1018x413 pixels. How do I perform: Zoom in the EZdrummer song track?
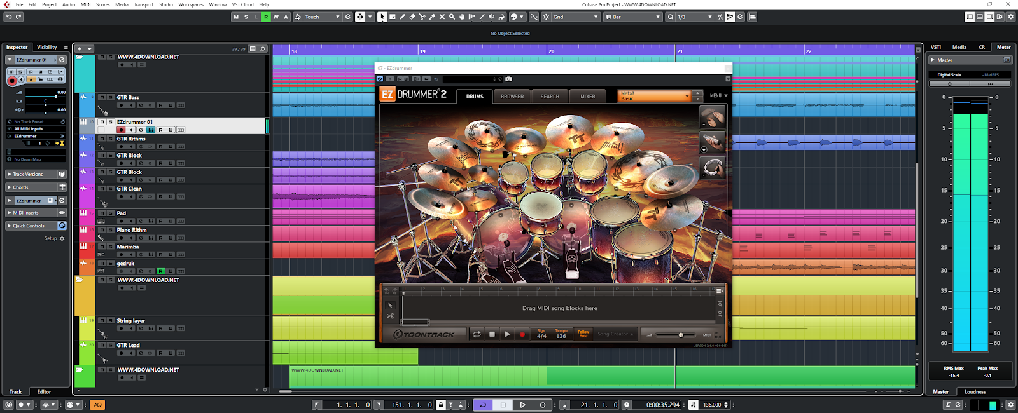pos(720,303)
